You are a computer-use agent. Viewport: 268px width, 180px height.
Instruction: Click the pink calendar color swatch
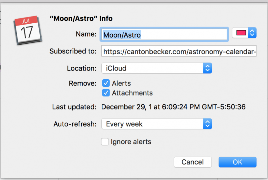pos(241,33)
